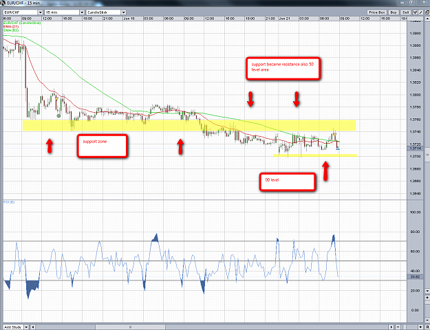Click the Jun 18 date label on time axis
The image size is (430, 330).
tap(129, 19)
